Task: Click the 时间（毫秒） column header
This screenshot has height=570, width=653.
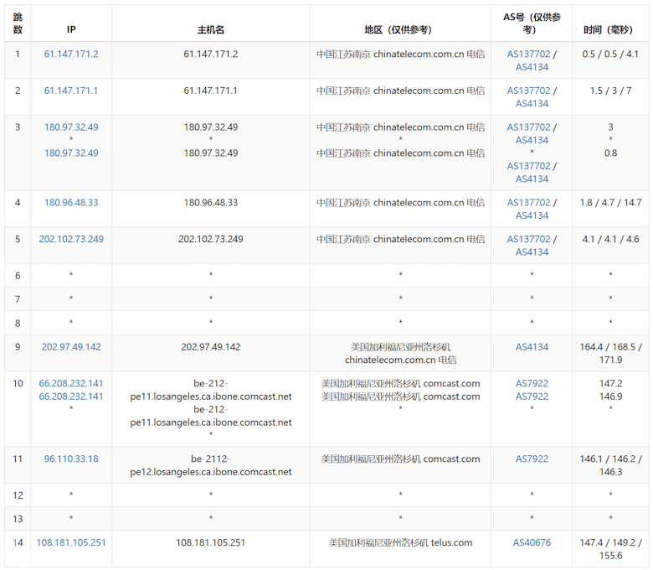Action: 610,29
